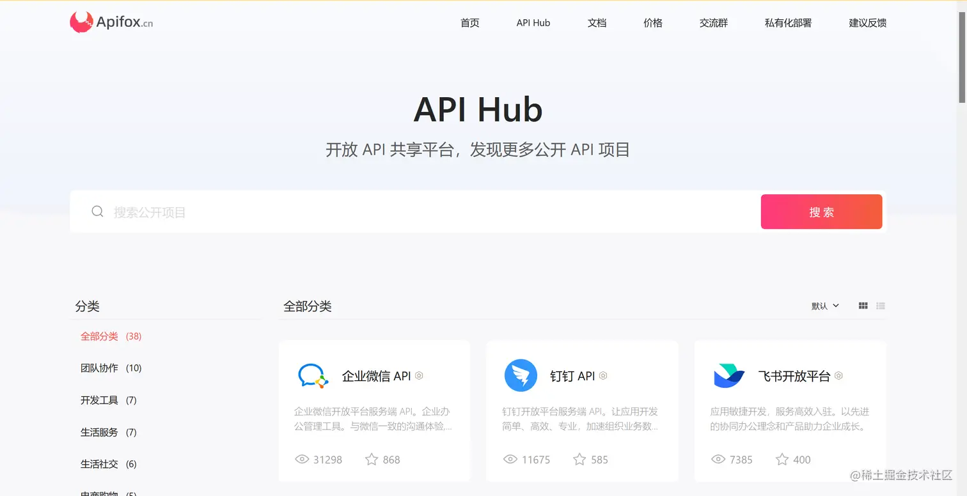This screenshot has height=496, width=967.
Task: Open the 钉钉 API title link
Action: tap(572, 376)
